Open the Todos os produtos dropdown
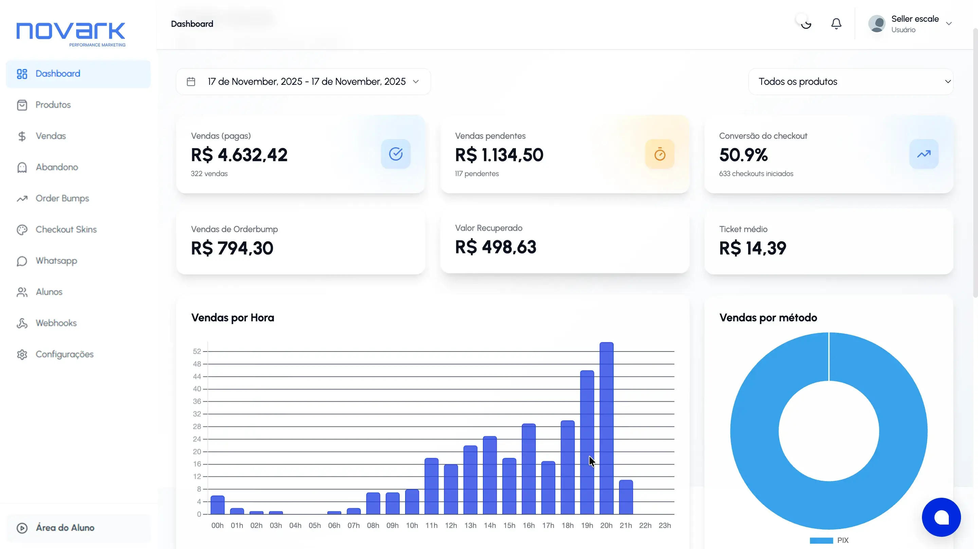The height and width of the screenshot is (549, 978). point(850,81)
